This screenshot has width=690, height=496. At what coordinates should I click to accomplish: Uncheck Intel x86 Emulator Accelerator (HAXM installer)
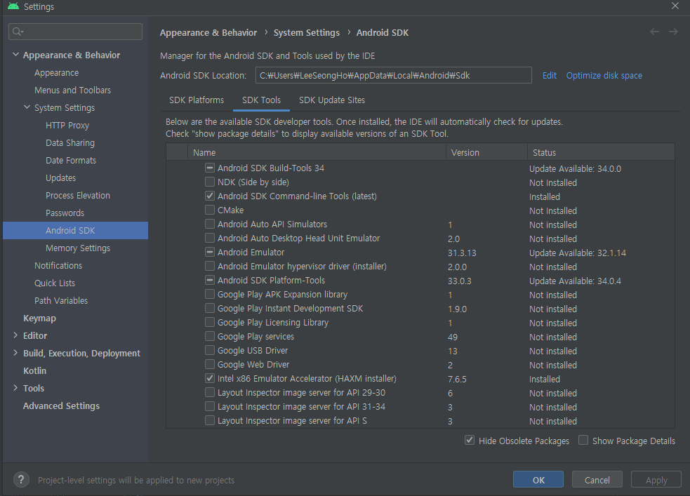click(x=210, y=379)
